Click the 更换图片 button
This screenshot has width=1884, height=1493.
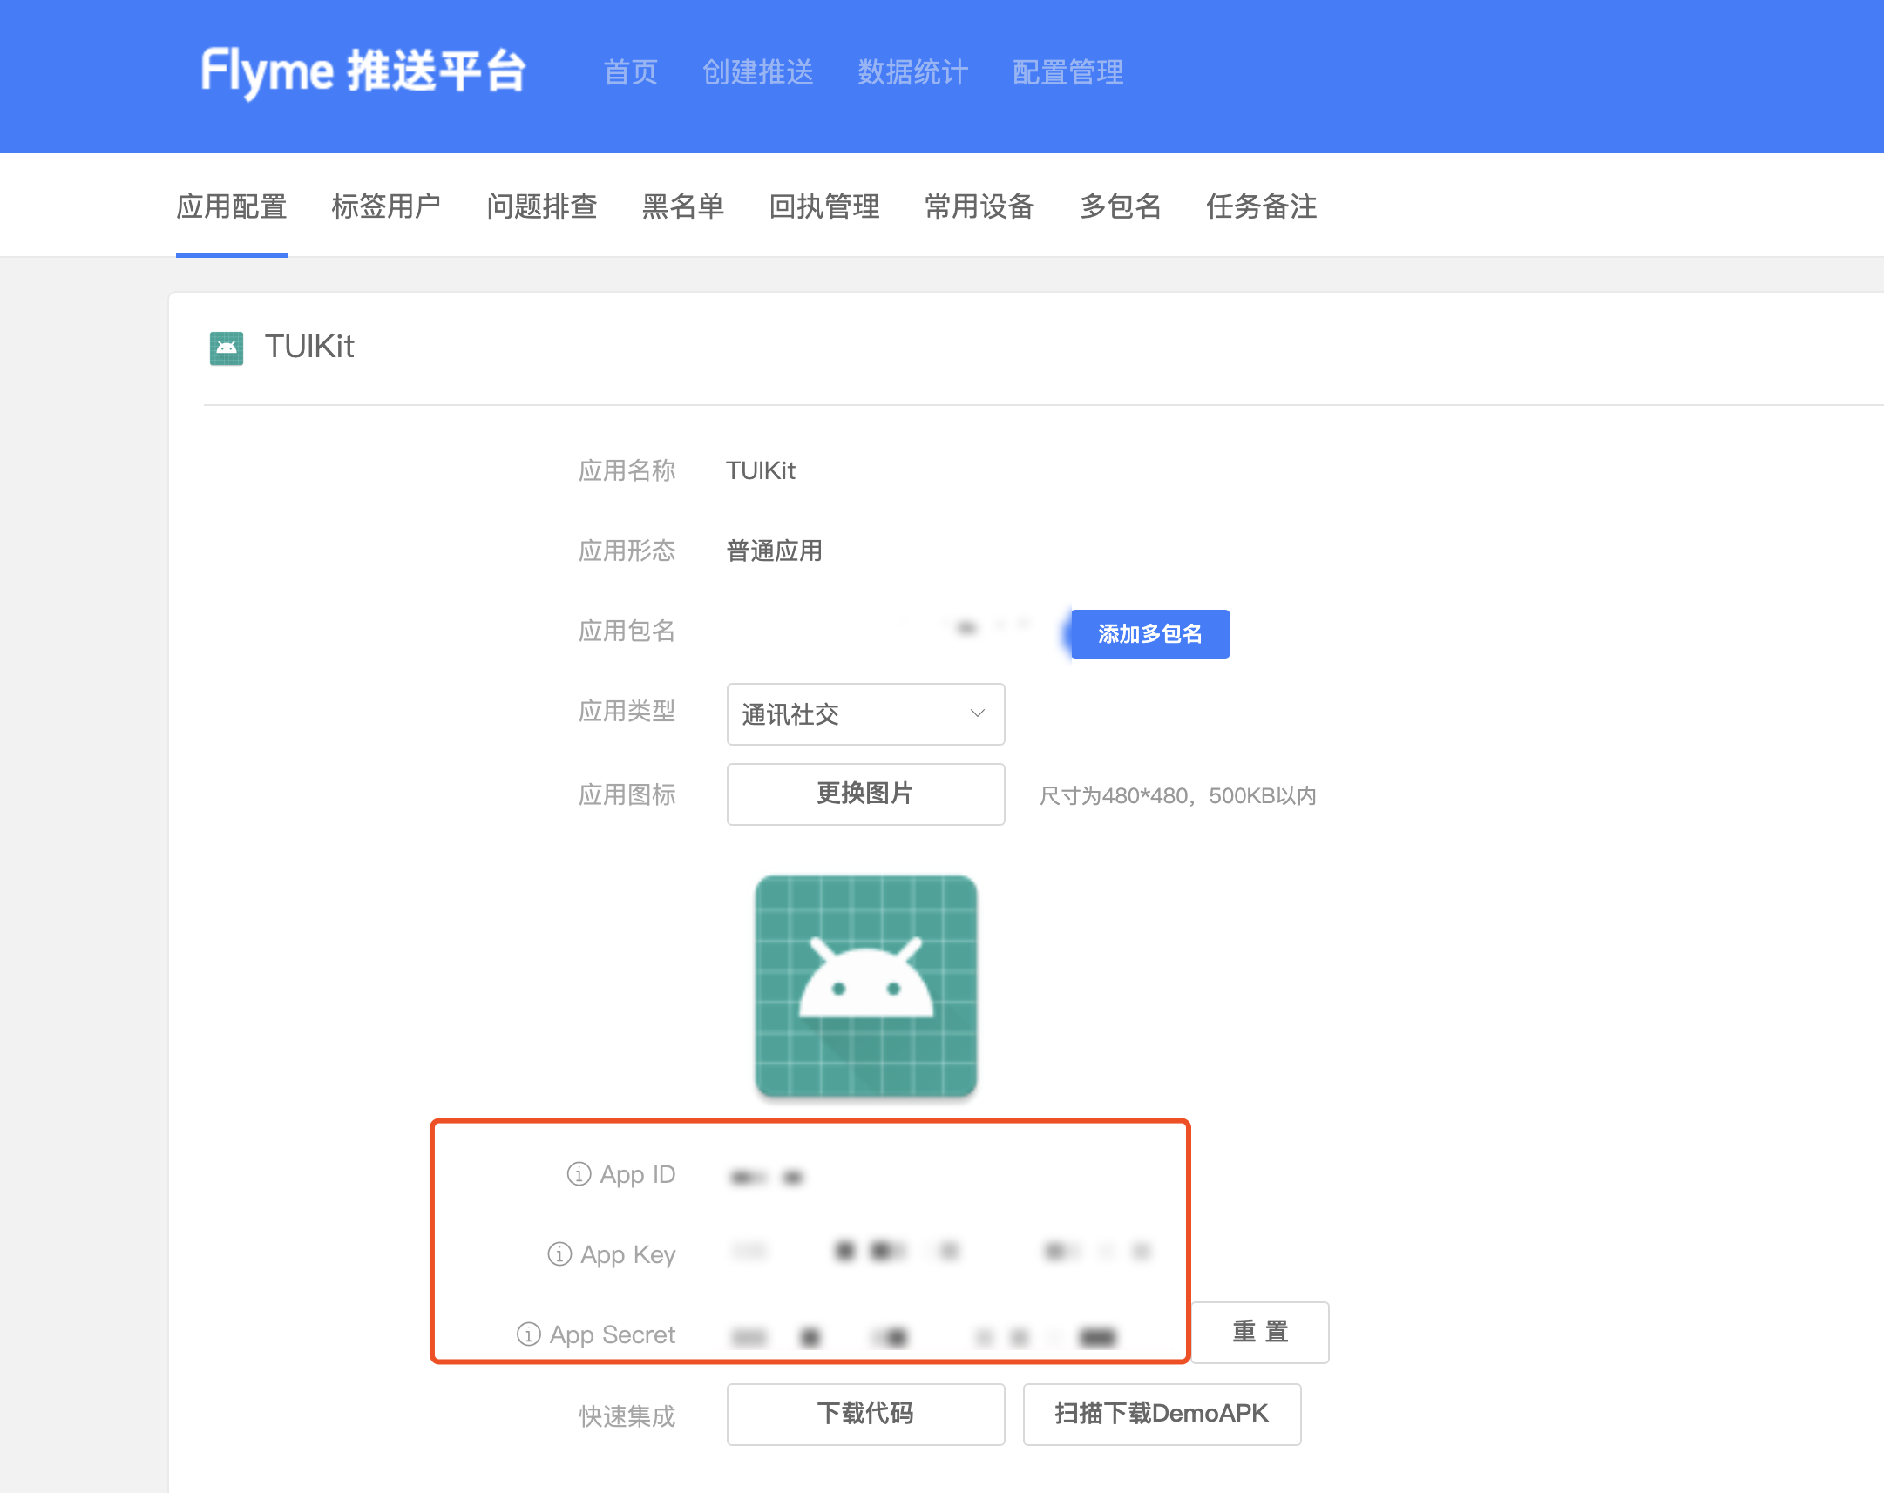[865, 794]
